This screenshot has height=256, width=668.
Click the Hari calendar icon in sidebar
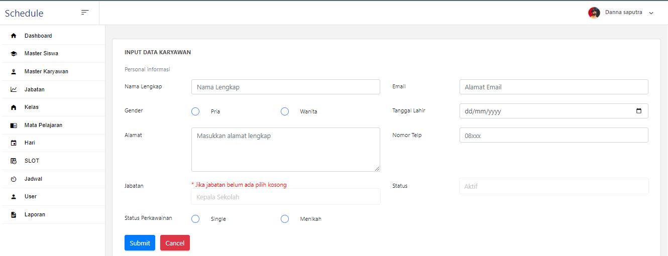coord(14,143)
